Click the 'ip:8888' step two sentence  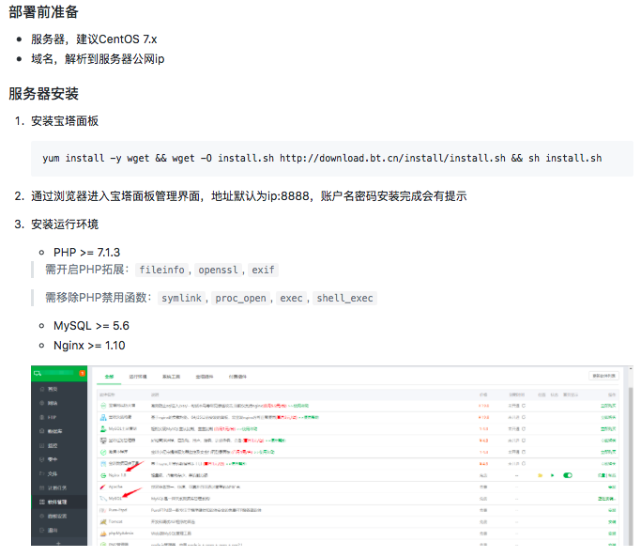(249, 196)
